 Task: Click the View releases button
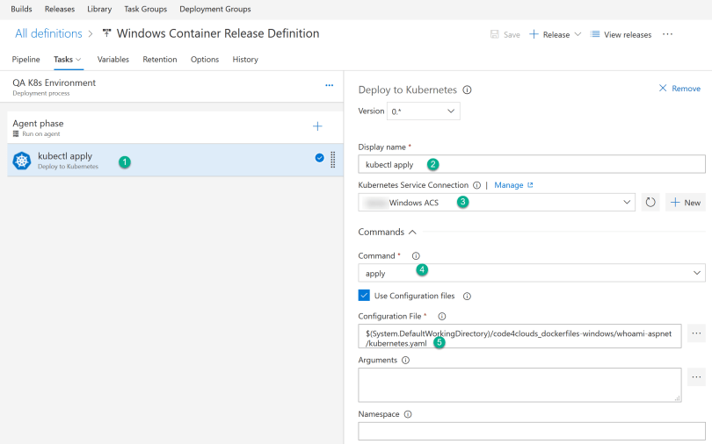tap(621, 34)
